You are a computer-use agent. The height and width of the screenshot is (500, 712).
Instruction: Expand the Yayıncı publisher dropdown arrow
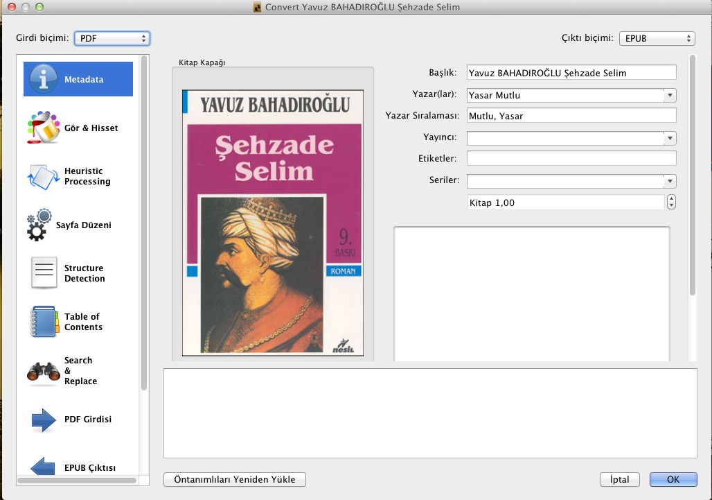click(670, 138)
